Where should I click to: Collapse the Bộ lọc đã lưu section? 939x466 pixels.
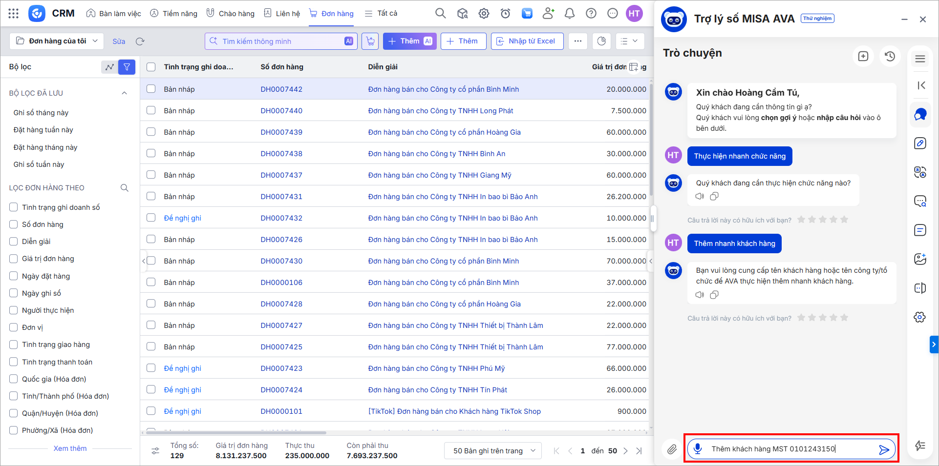click(x=124, y=93)
